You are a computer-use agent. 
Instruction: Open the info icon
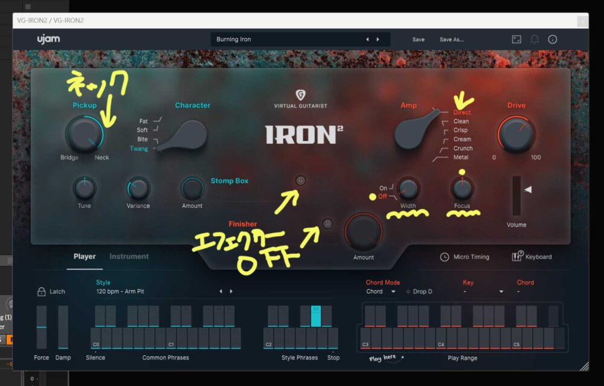tap(553, 39)
